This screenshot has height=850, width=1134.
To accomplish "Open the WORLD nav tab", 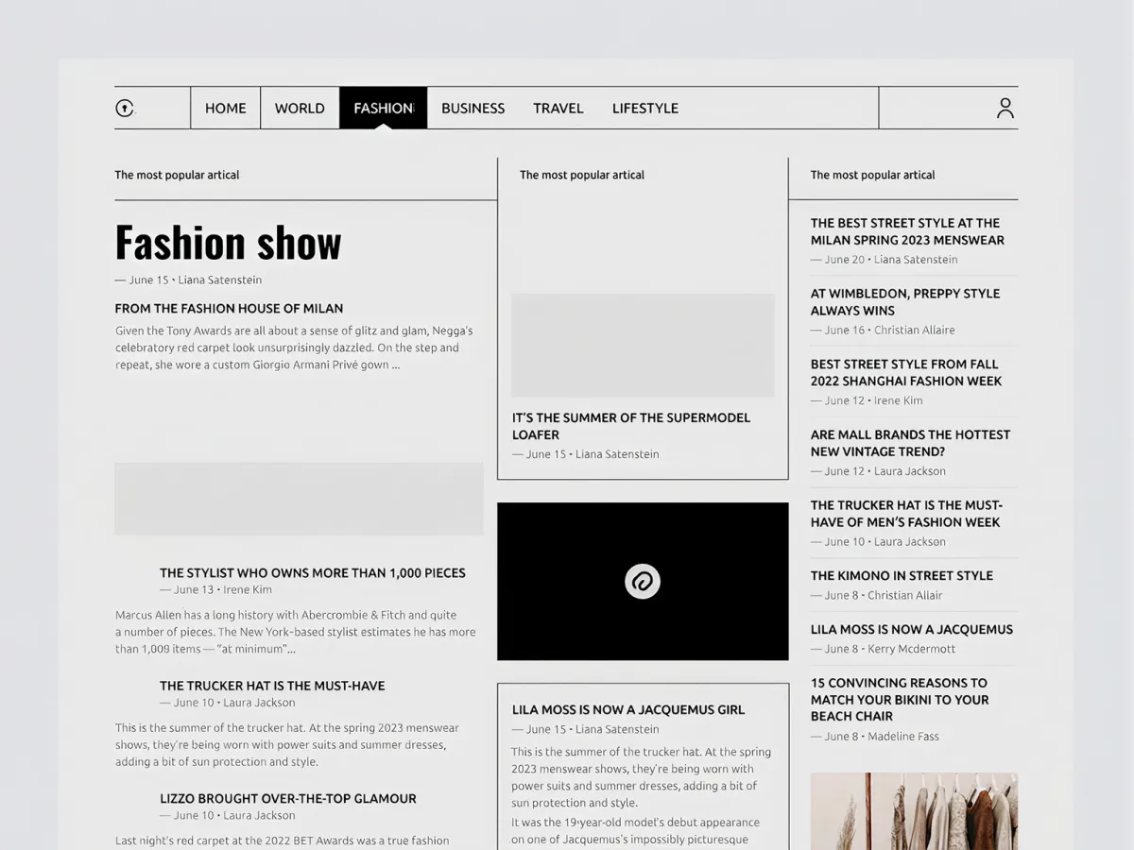I will [300, 108].
